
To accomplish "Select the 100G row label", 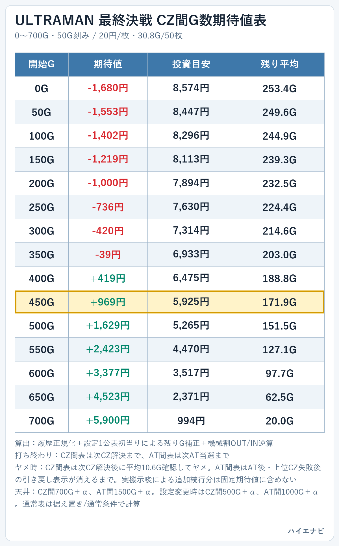I will click(x=42, y=136).
